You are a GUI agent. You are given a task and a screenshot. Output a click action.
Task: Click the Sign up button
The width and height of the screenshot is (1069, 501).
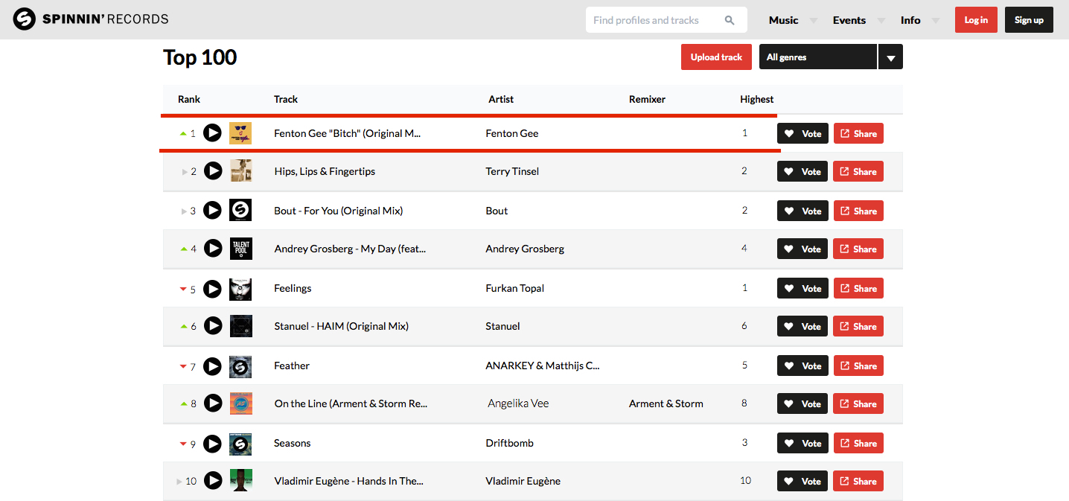click(1029, 20)
